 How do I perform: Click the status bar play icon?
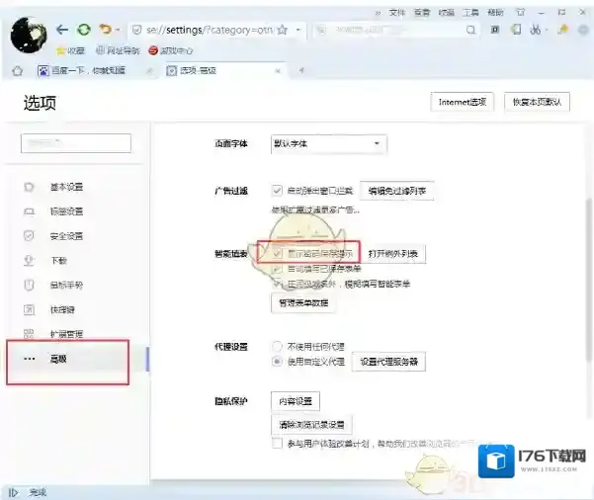point(13,492)
